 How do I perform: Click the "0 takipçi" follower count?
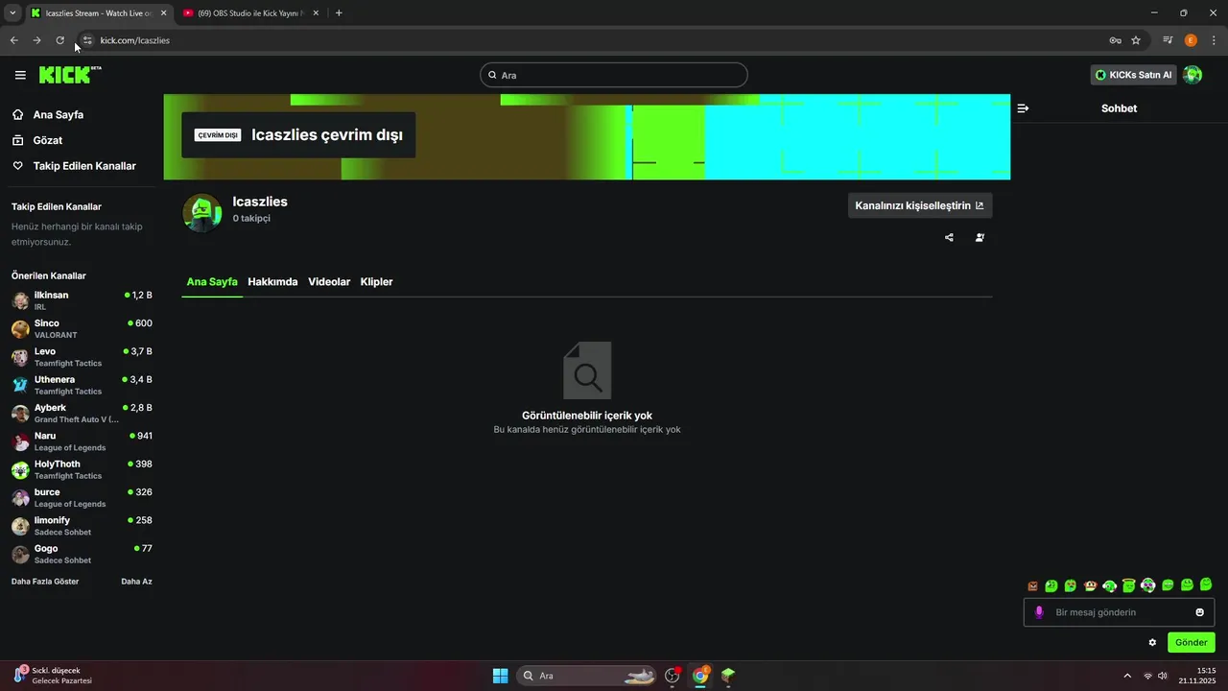coord(251,219)
